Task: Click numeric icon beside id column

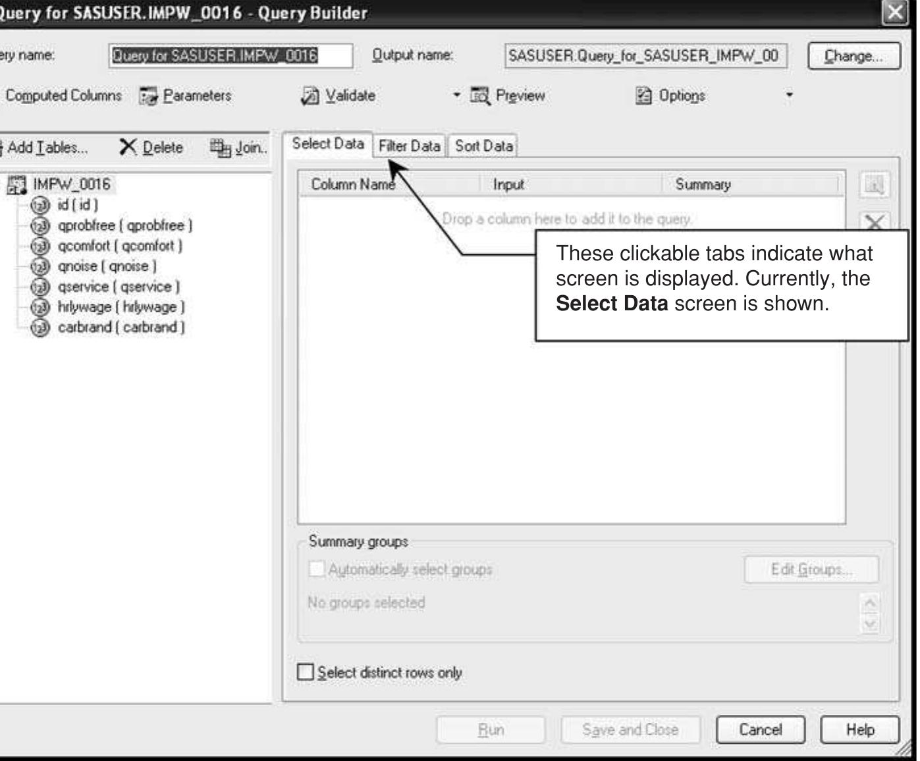Action: coord(41,205)
